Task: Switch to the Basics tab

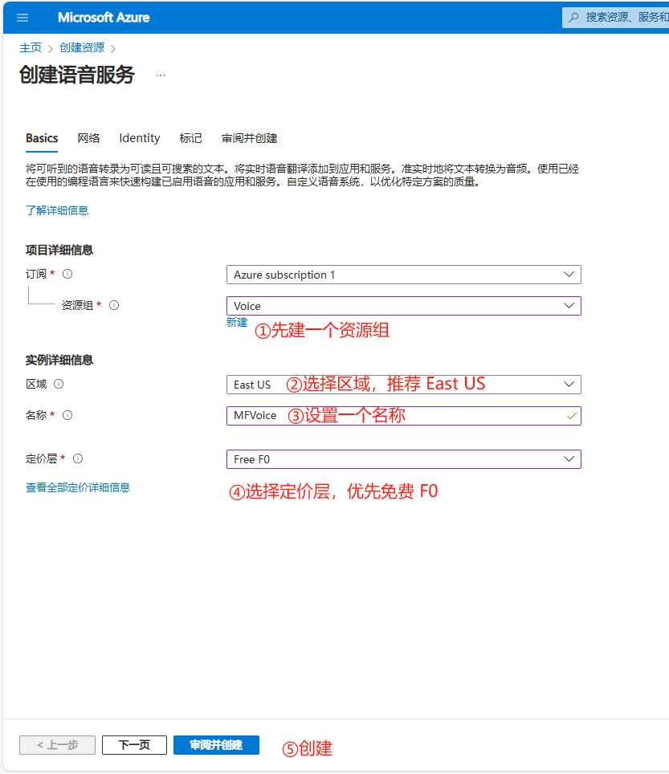Action: 42,138
